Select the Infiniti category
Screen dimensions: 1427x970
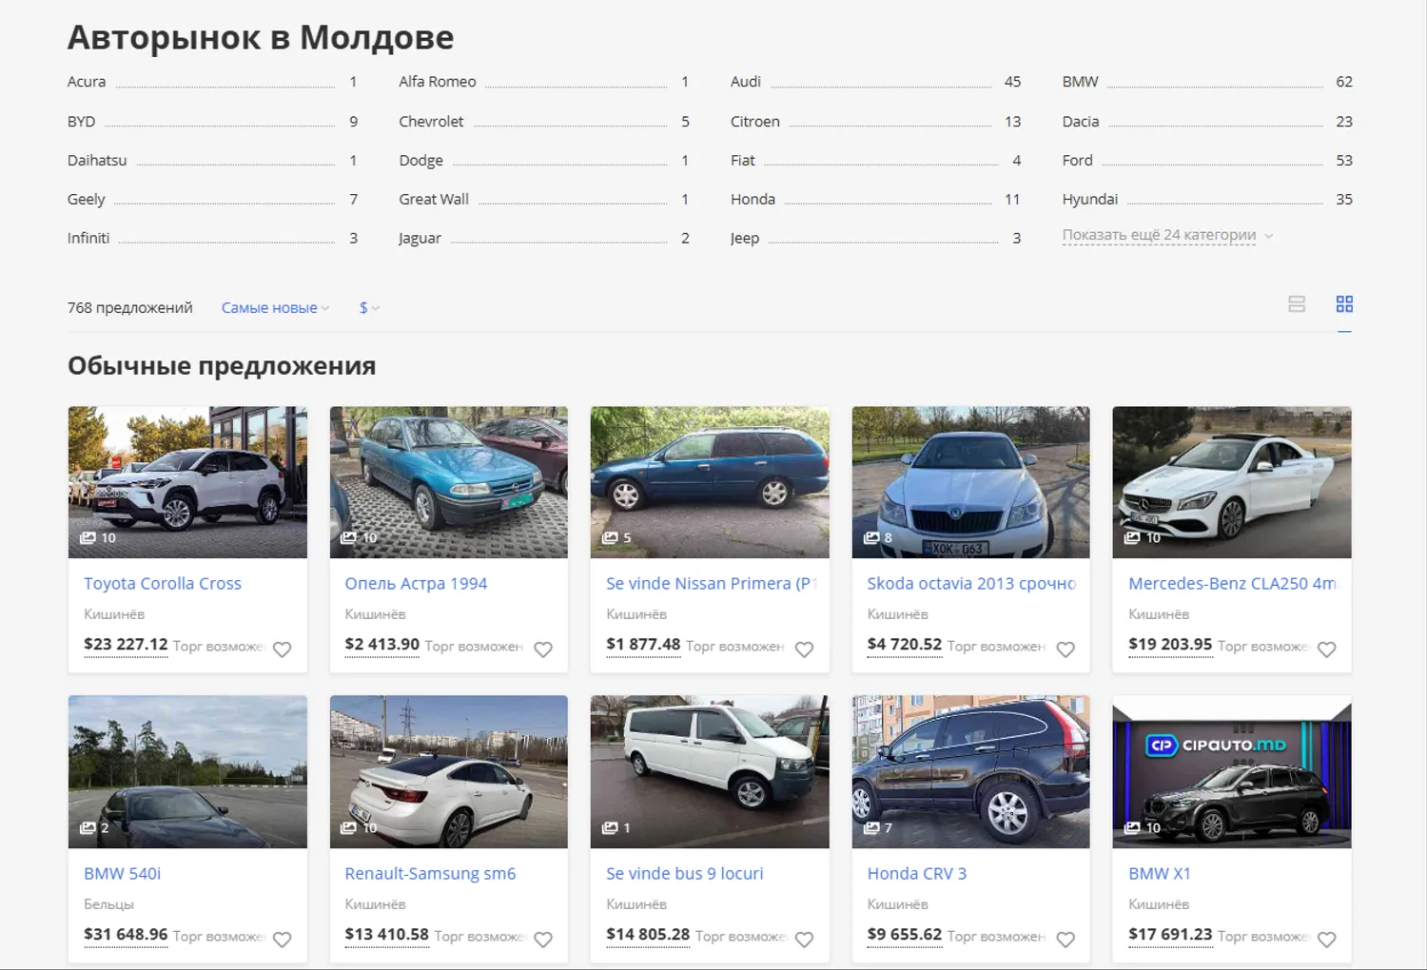click(88, 239)
